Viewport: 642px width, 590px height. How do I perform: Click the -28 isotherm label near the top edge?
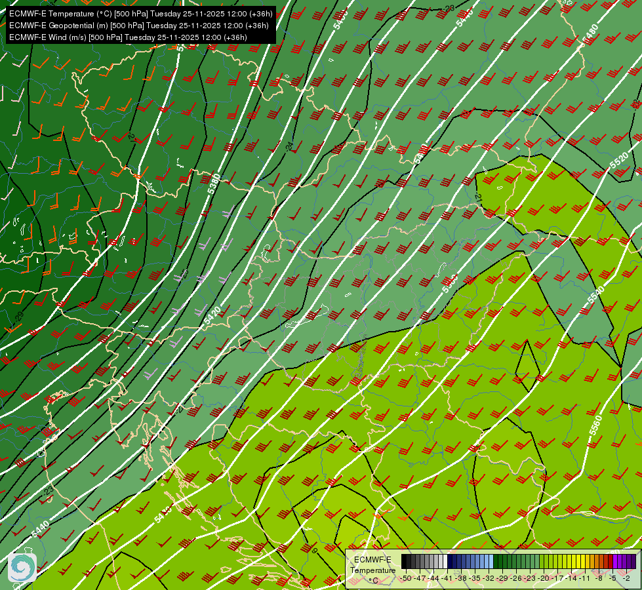450,8
